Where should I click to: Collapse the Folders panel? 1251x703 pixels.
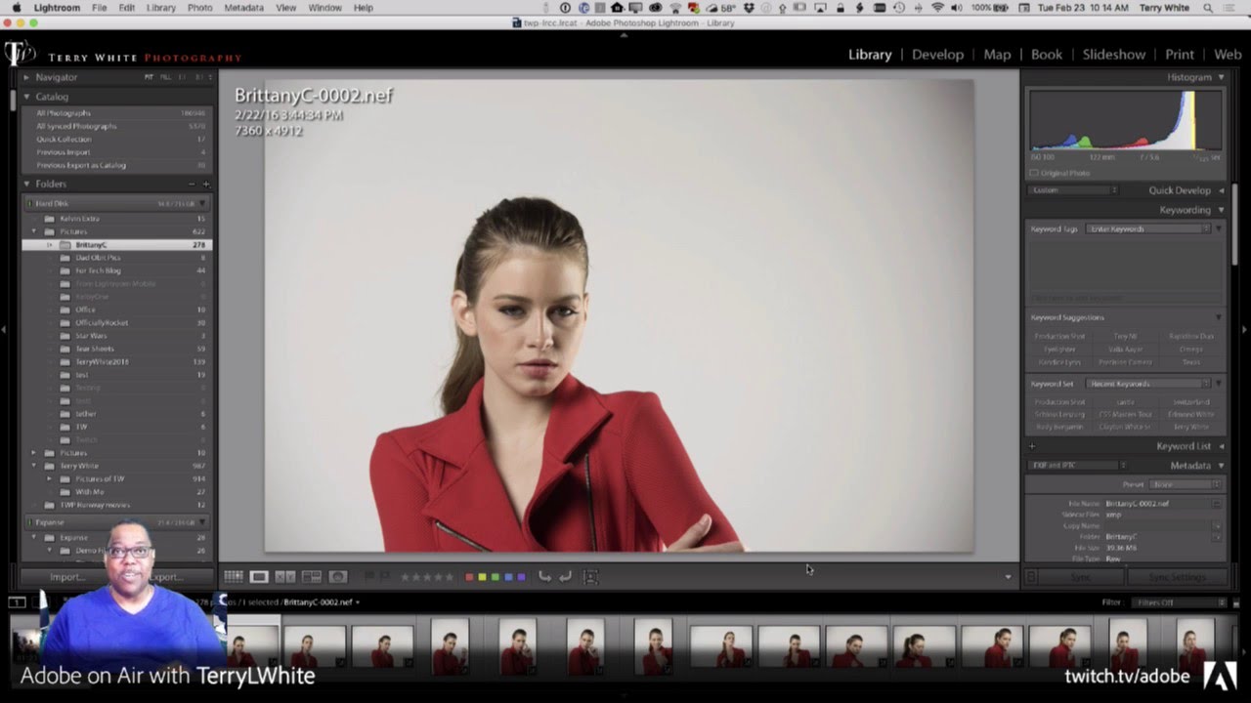[27, 184]
